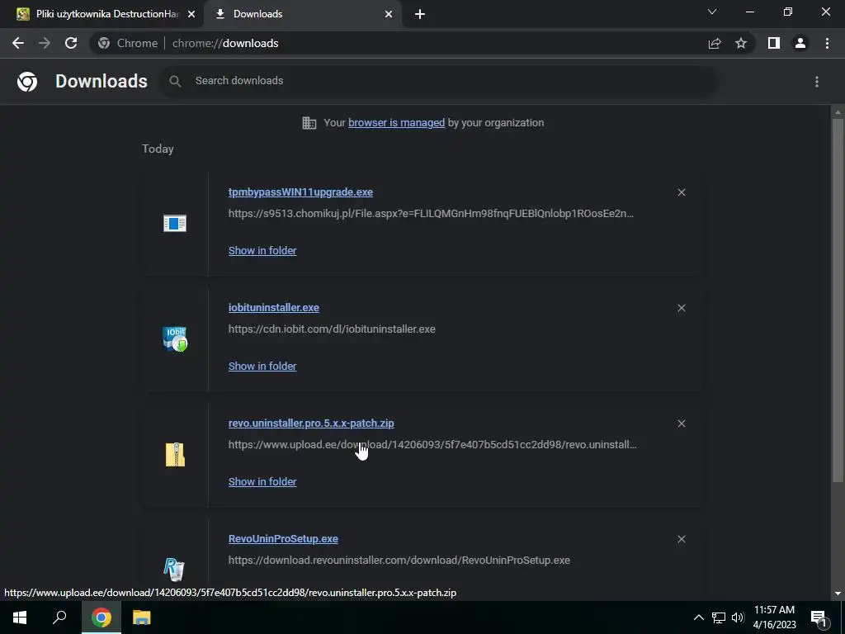Remove RevoUninProSetup.exe from the list
Screen dimensions: 845x634
tap(681, 539)
